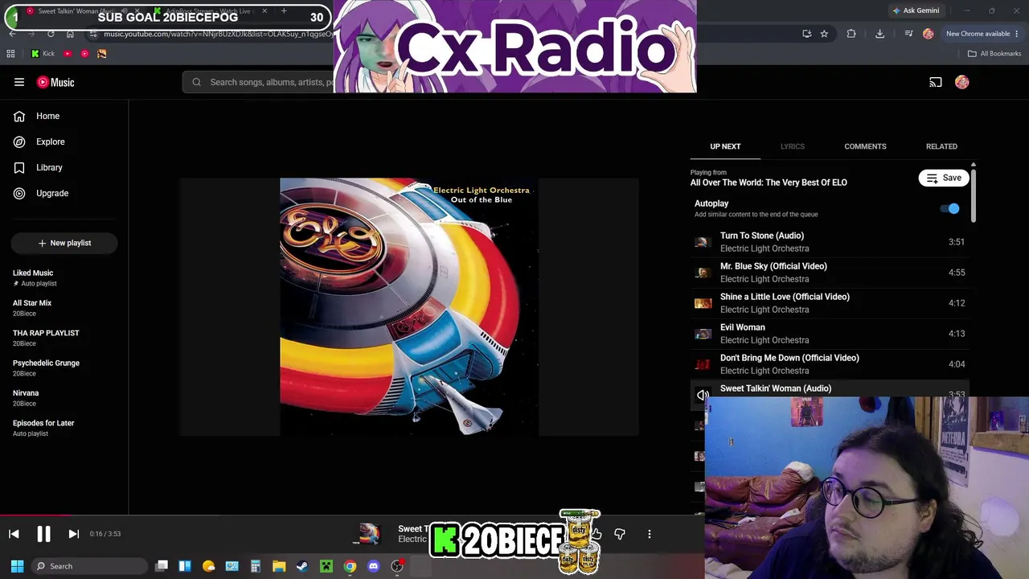Open the Chrome extensions menu

(851, 34)
